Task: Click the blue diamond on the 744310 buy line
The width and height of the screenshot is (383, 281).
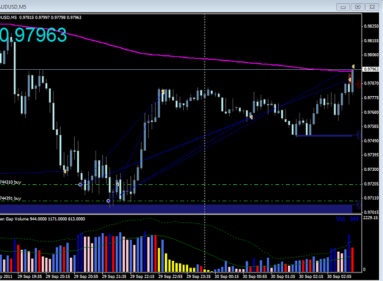Action: [x=80, y=185]
